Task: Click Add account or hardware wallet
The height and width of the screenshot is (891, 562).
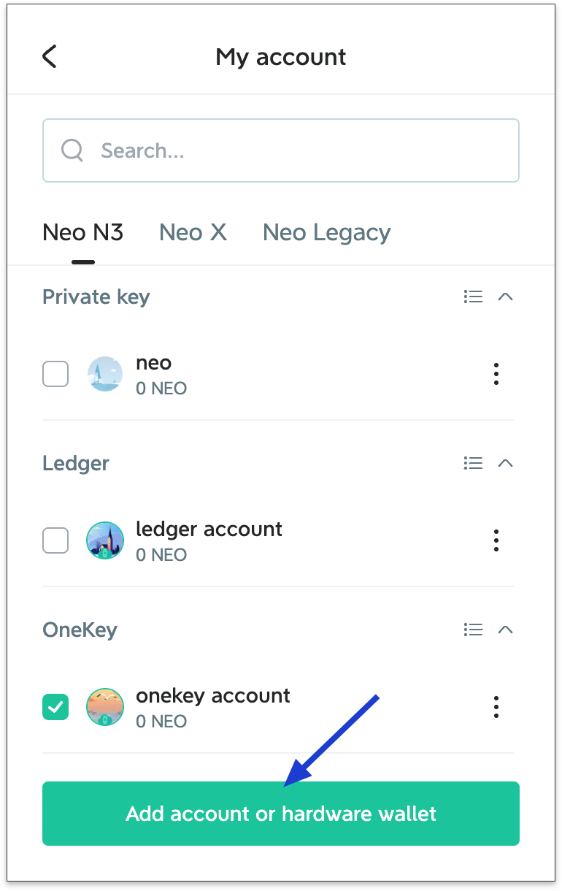Action: pyautogui.click(x=281, y=814)
